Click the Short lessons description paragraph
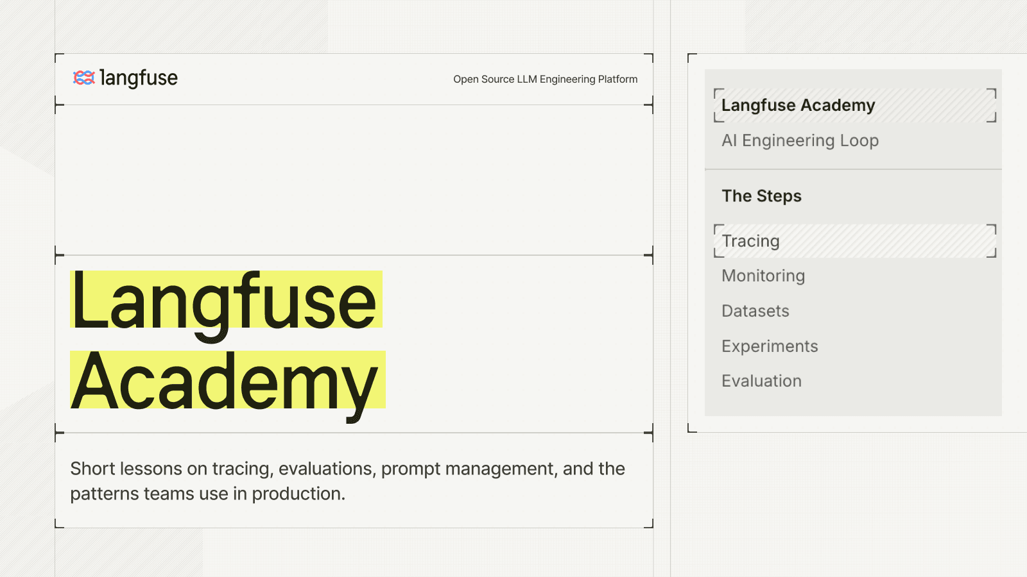Image resolution: width=1027 pixels, height=577 pixels. pyautogui.click(x=347, y=481)
